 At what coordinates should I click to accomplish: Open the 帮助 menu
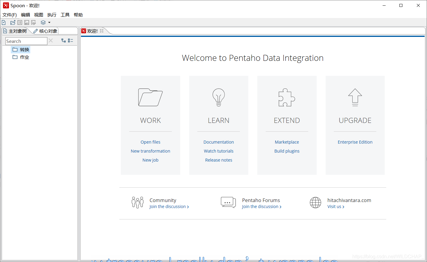(x=78, y=15)
